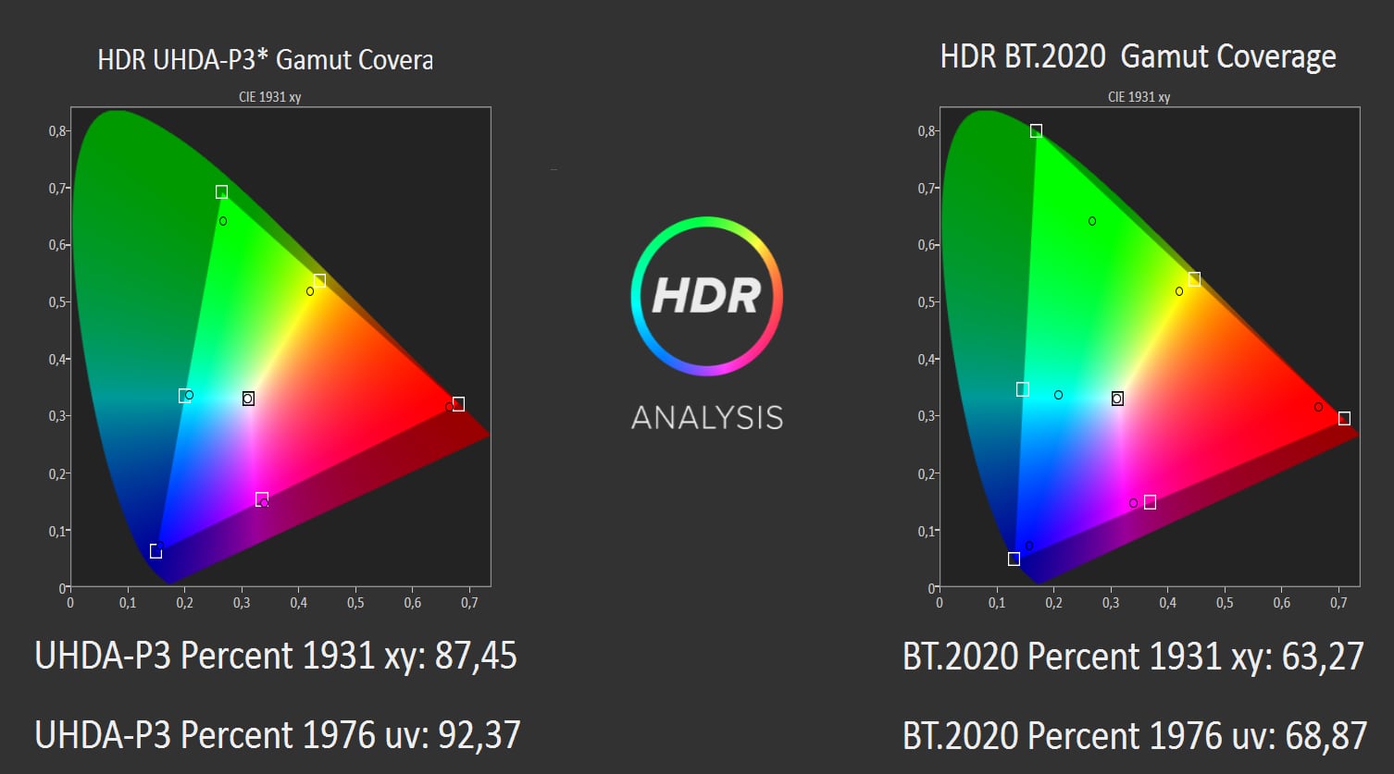Click magenta target square in BT.2020 chart
1394x774 pixels.
coord(1150,502)
